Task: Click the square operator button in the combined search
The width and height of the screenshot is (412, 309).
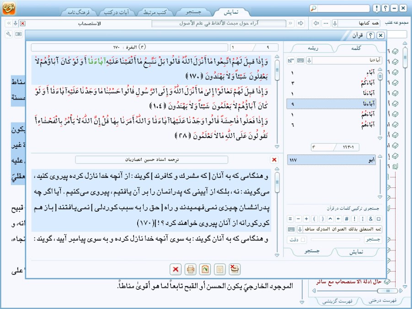Action: [x=379, y=218]
